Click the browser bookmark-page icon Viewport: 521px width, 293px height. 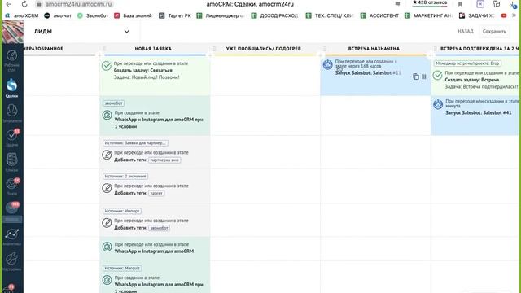pyautogui.click(x=460, y=4)
